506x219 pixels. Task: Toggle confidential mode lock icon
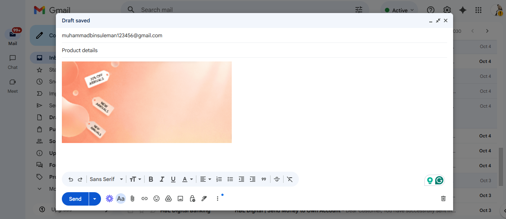[x=192, y=199]
